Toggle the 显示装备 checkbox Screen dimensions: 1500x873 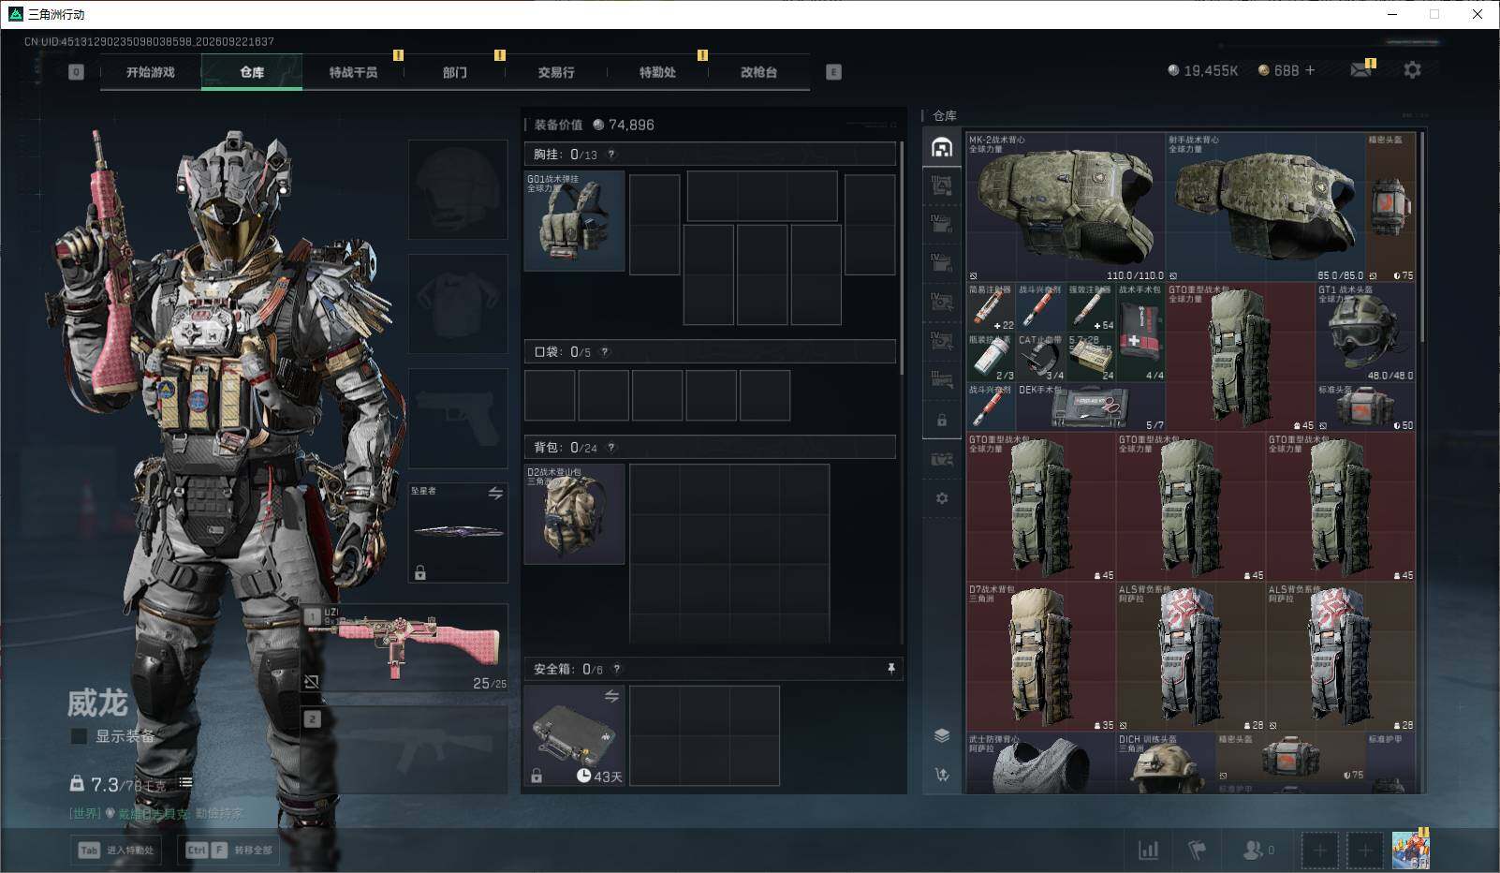80,736
